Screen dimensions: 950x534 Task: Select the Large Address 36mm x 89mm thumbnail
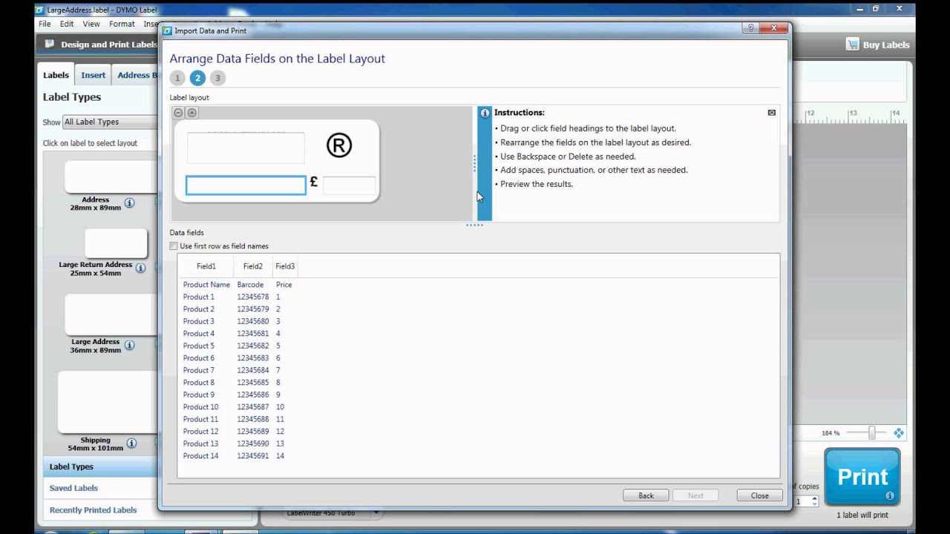coord(111,314)
